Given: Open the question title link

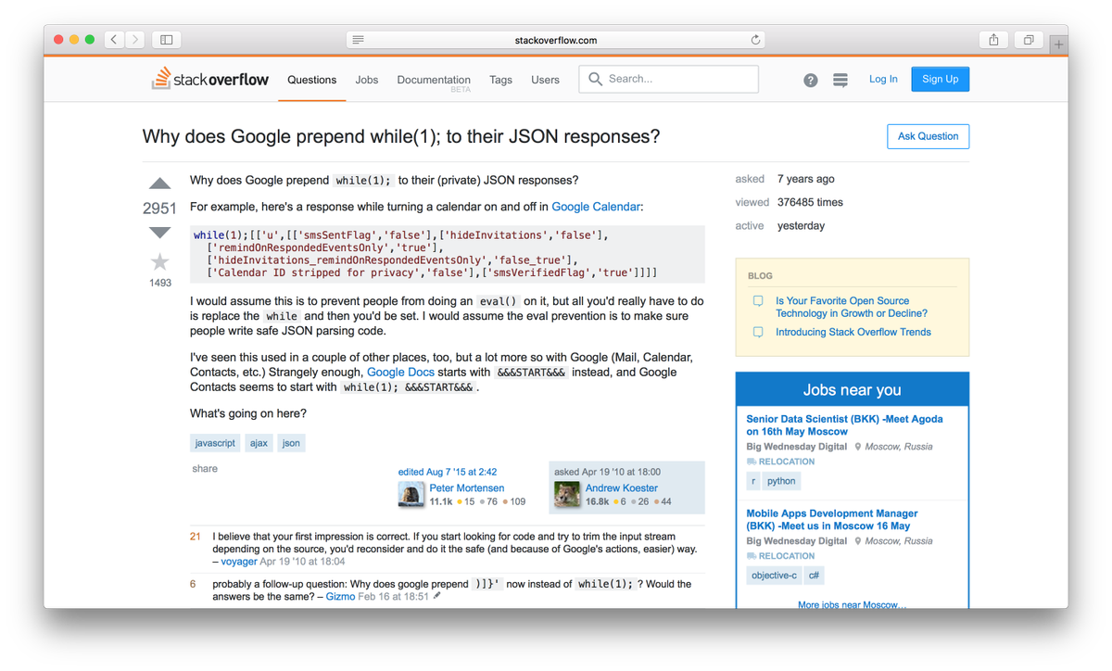Looking at the screenshot, I should 401,136.
